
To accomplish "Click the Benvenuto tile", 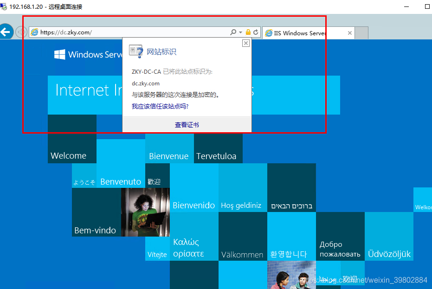I will 121,163.
